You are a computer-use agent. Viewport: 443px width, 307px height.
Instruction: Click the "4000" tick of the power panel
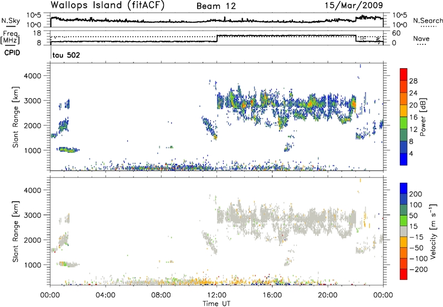(32, 76)
